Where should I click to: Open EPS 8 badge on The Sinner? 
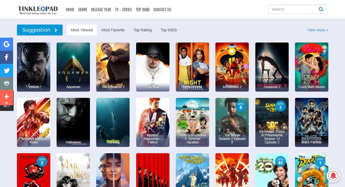click(x=240, y=106)
